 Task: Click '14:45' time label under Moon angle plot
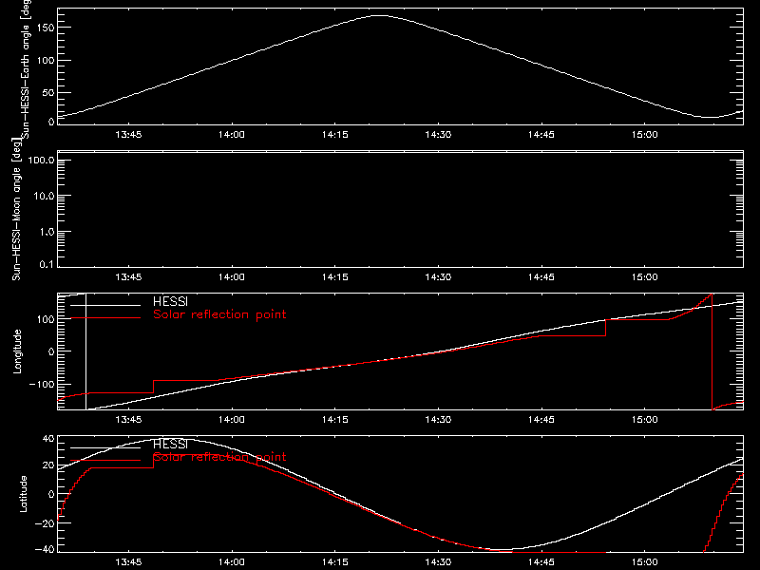click(x=541, y=277)
